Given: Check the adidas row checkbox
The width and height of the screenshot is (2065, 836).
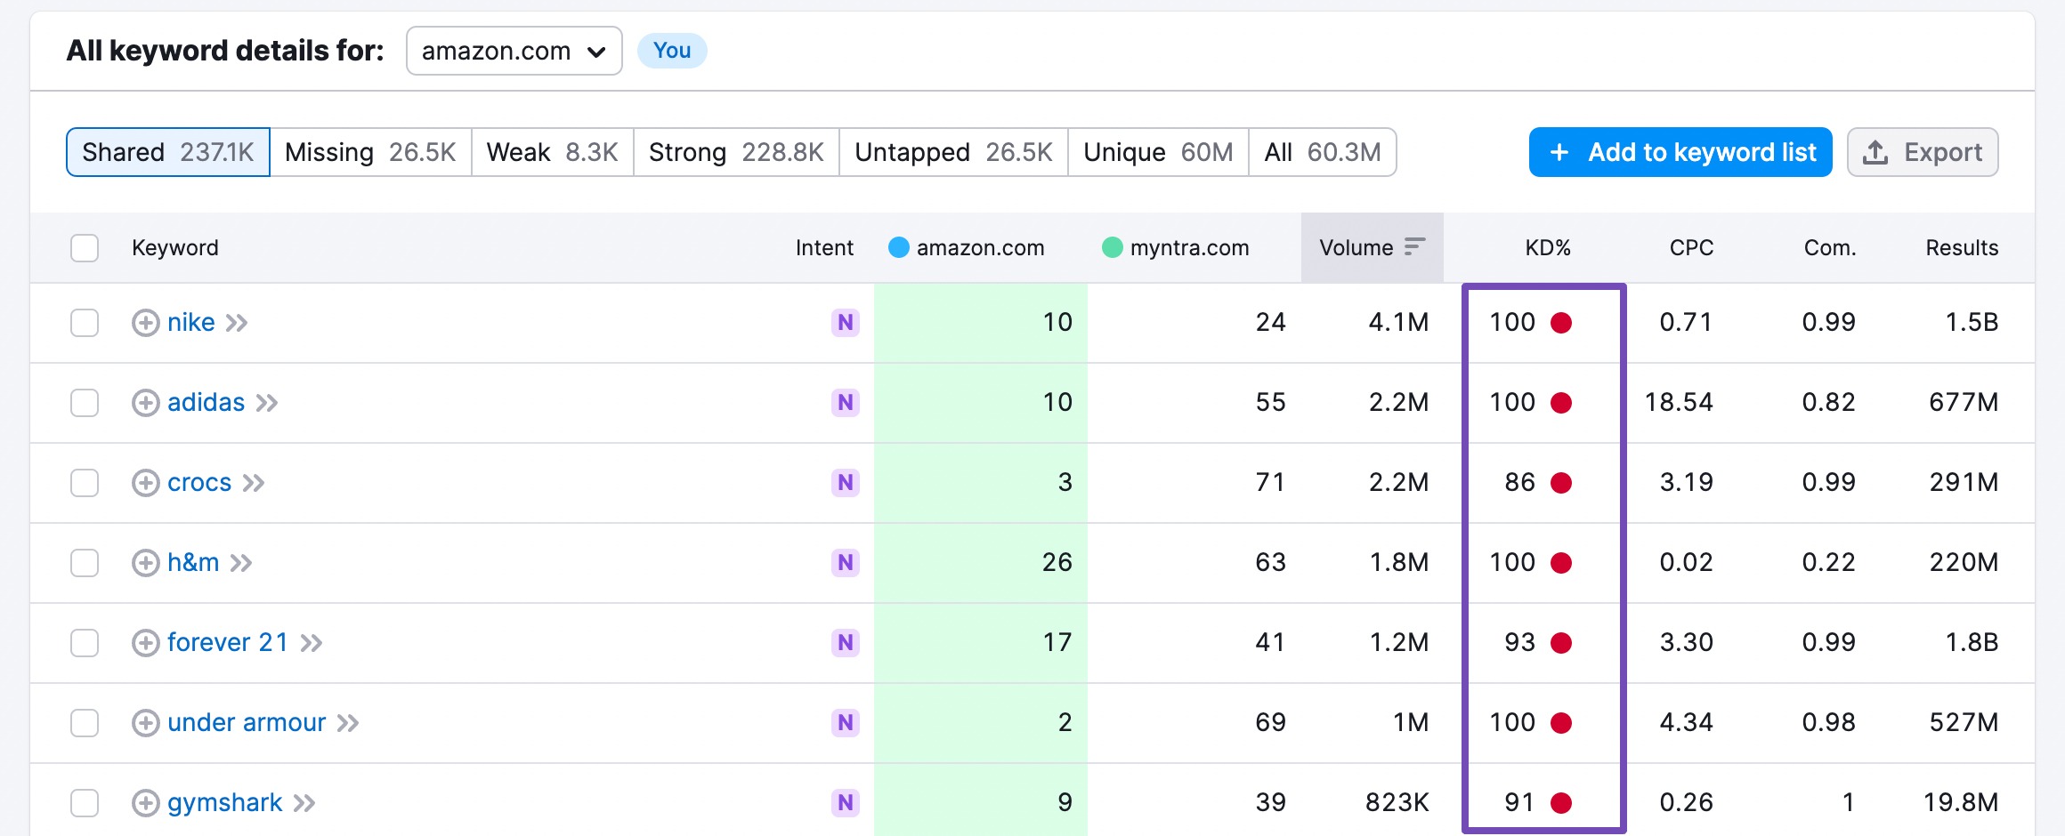Looking at the screenshot, I should pos(85,403).
